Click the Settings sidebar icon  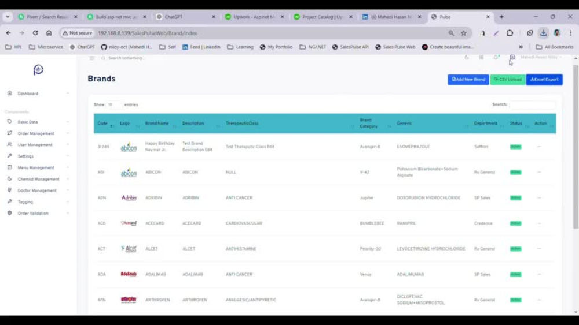[x=10, y=156]
